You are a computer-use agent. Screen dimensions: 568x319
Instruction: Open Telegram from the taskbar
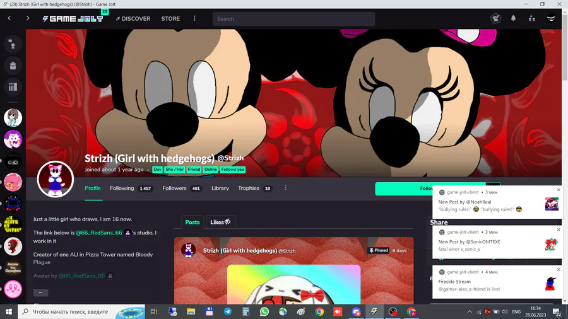tap(227, 311)
